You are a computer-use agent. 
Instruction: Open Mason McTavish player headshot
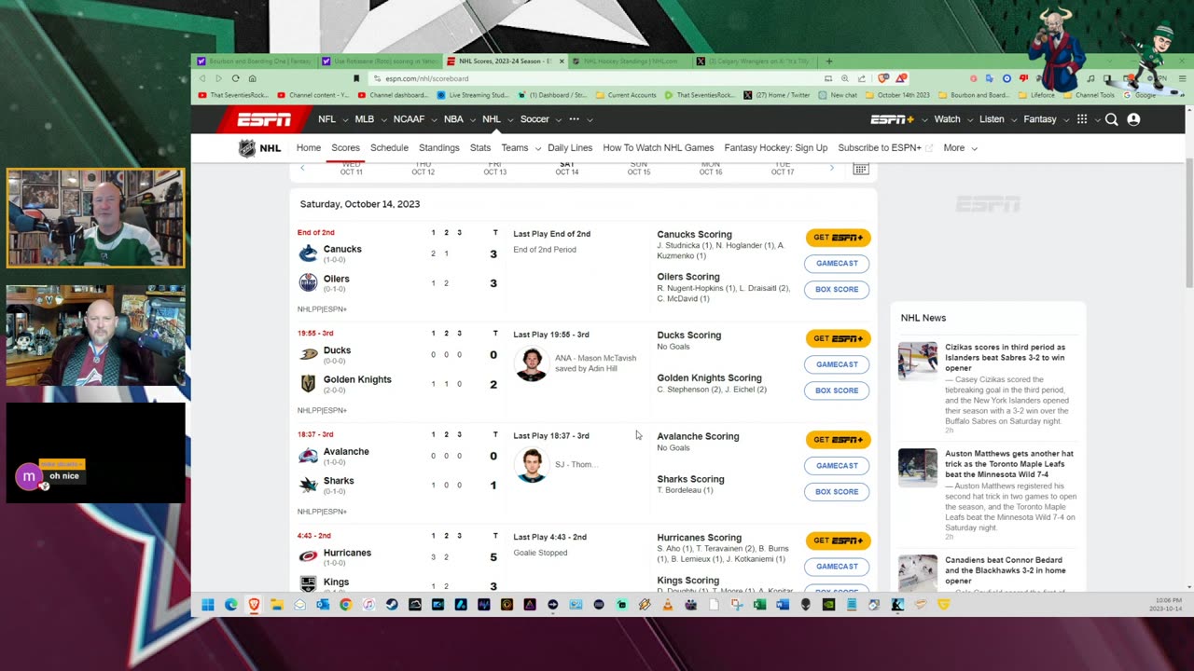pyautogui.click(x=532, y=364)
